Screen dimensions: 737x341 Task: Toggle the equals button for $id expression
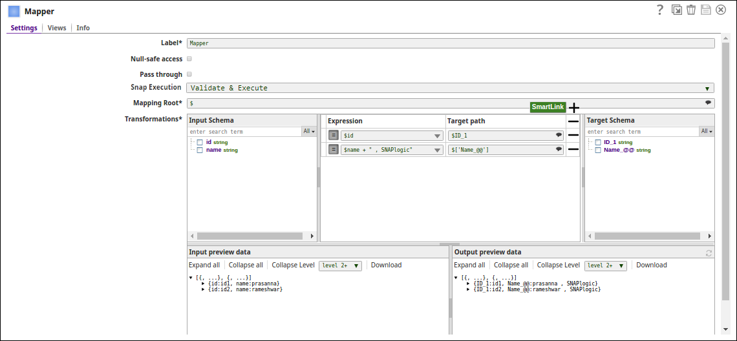tap(333, 135)
